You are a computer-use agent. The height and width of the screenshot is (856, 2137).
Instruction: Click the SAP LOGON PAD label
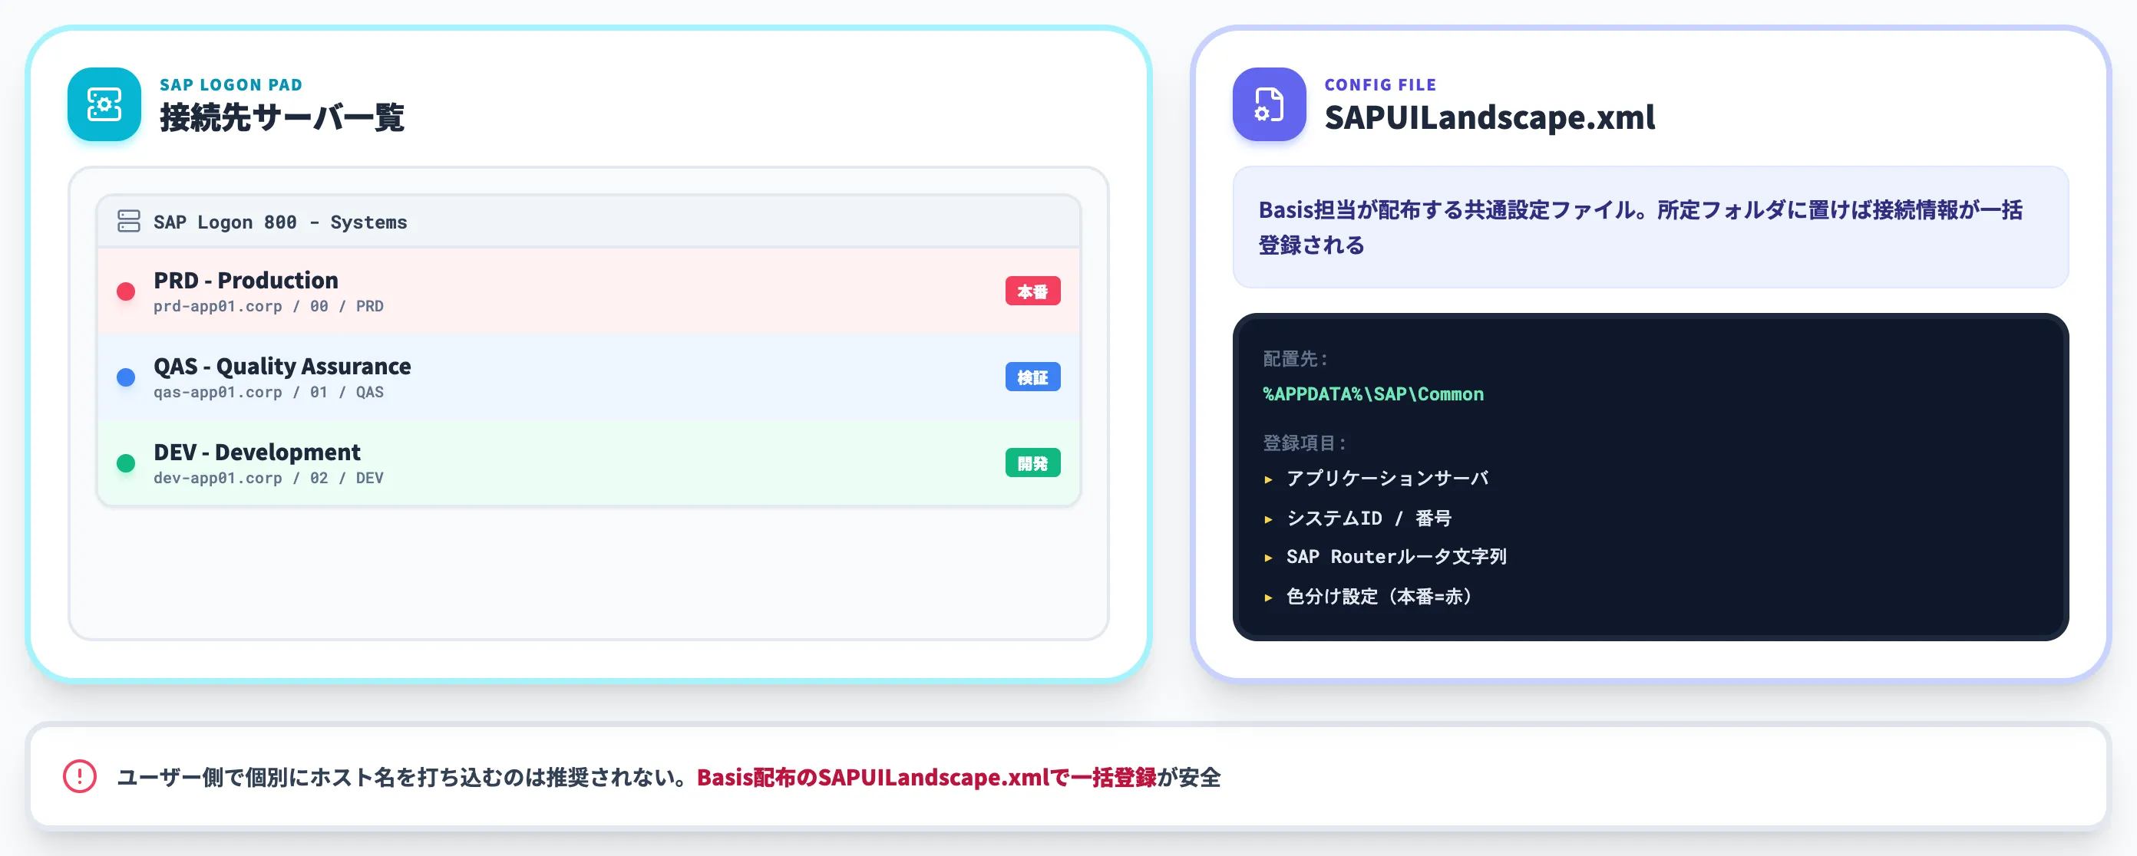coord(230,84)
